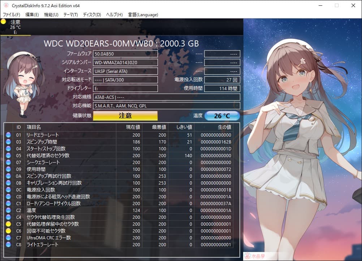Click the power-on hours field 114 時間

[x=222, y=88]
